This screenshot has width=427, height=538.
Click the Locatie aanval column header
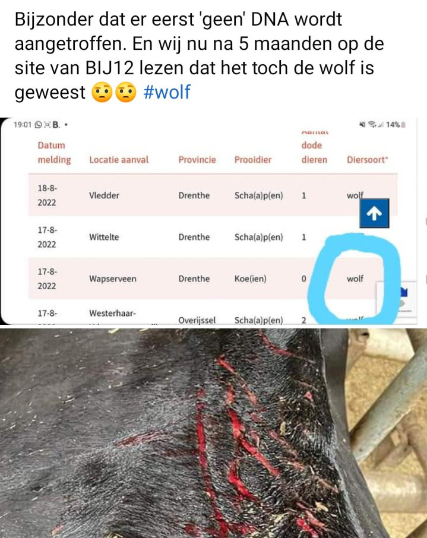coord(119,160)
